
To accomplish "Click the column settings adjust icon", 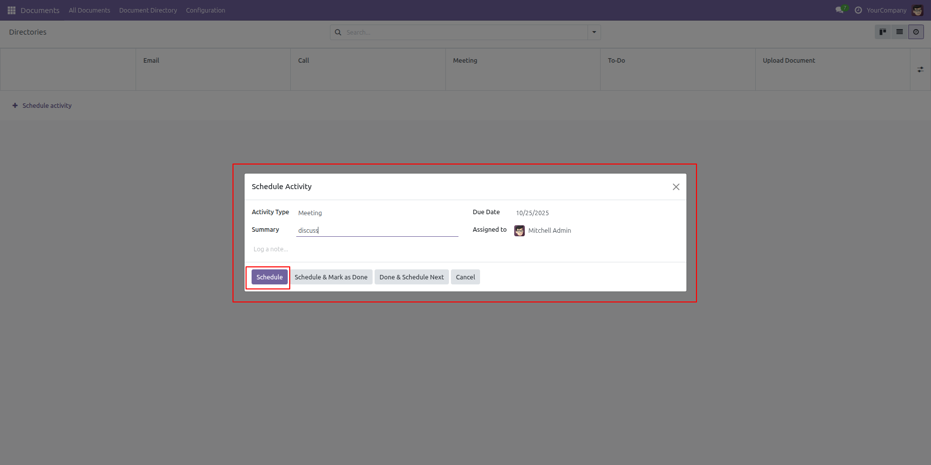I will (920, 70).
